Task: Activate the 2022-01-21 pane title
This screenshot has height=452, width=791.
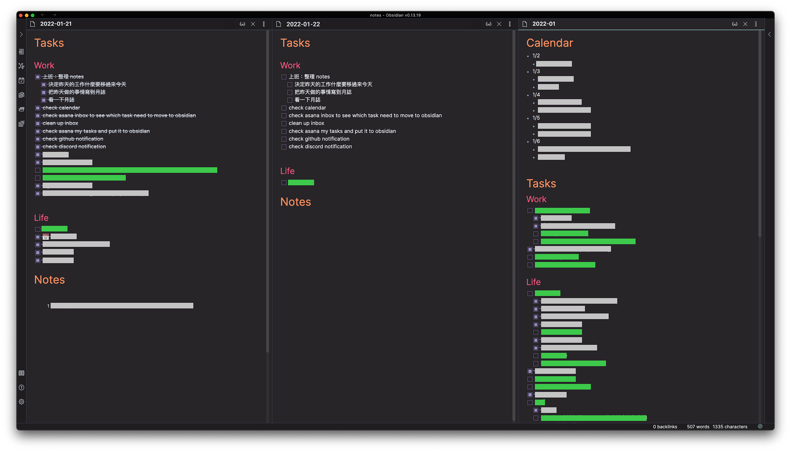Action: 56,24
